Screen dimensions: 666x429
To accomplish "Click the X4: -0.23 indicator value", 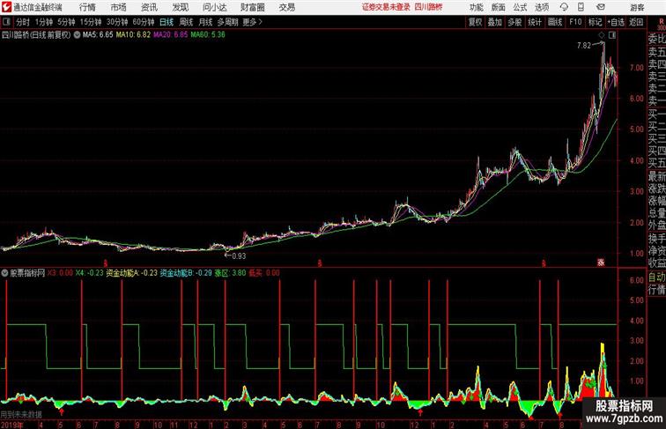I will [89, 273].
